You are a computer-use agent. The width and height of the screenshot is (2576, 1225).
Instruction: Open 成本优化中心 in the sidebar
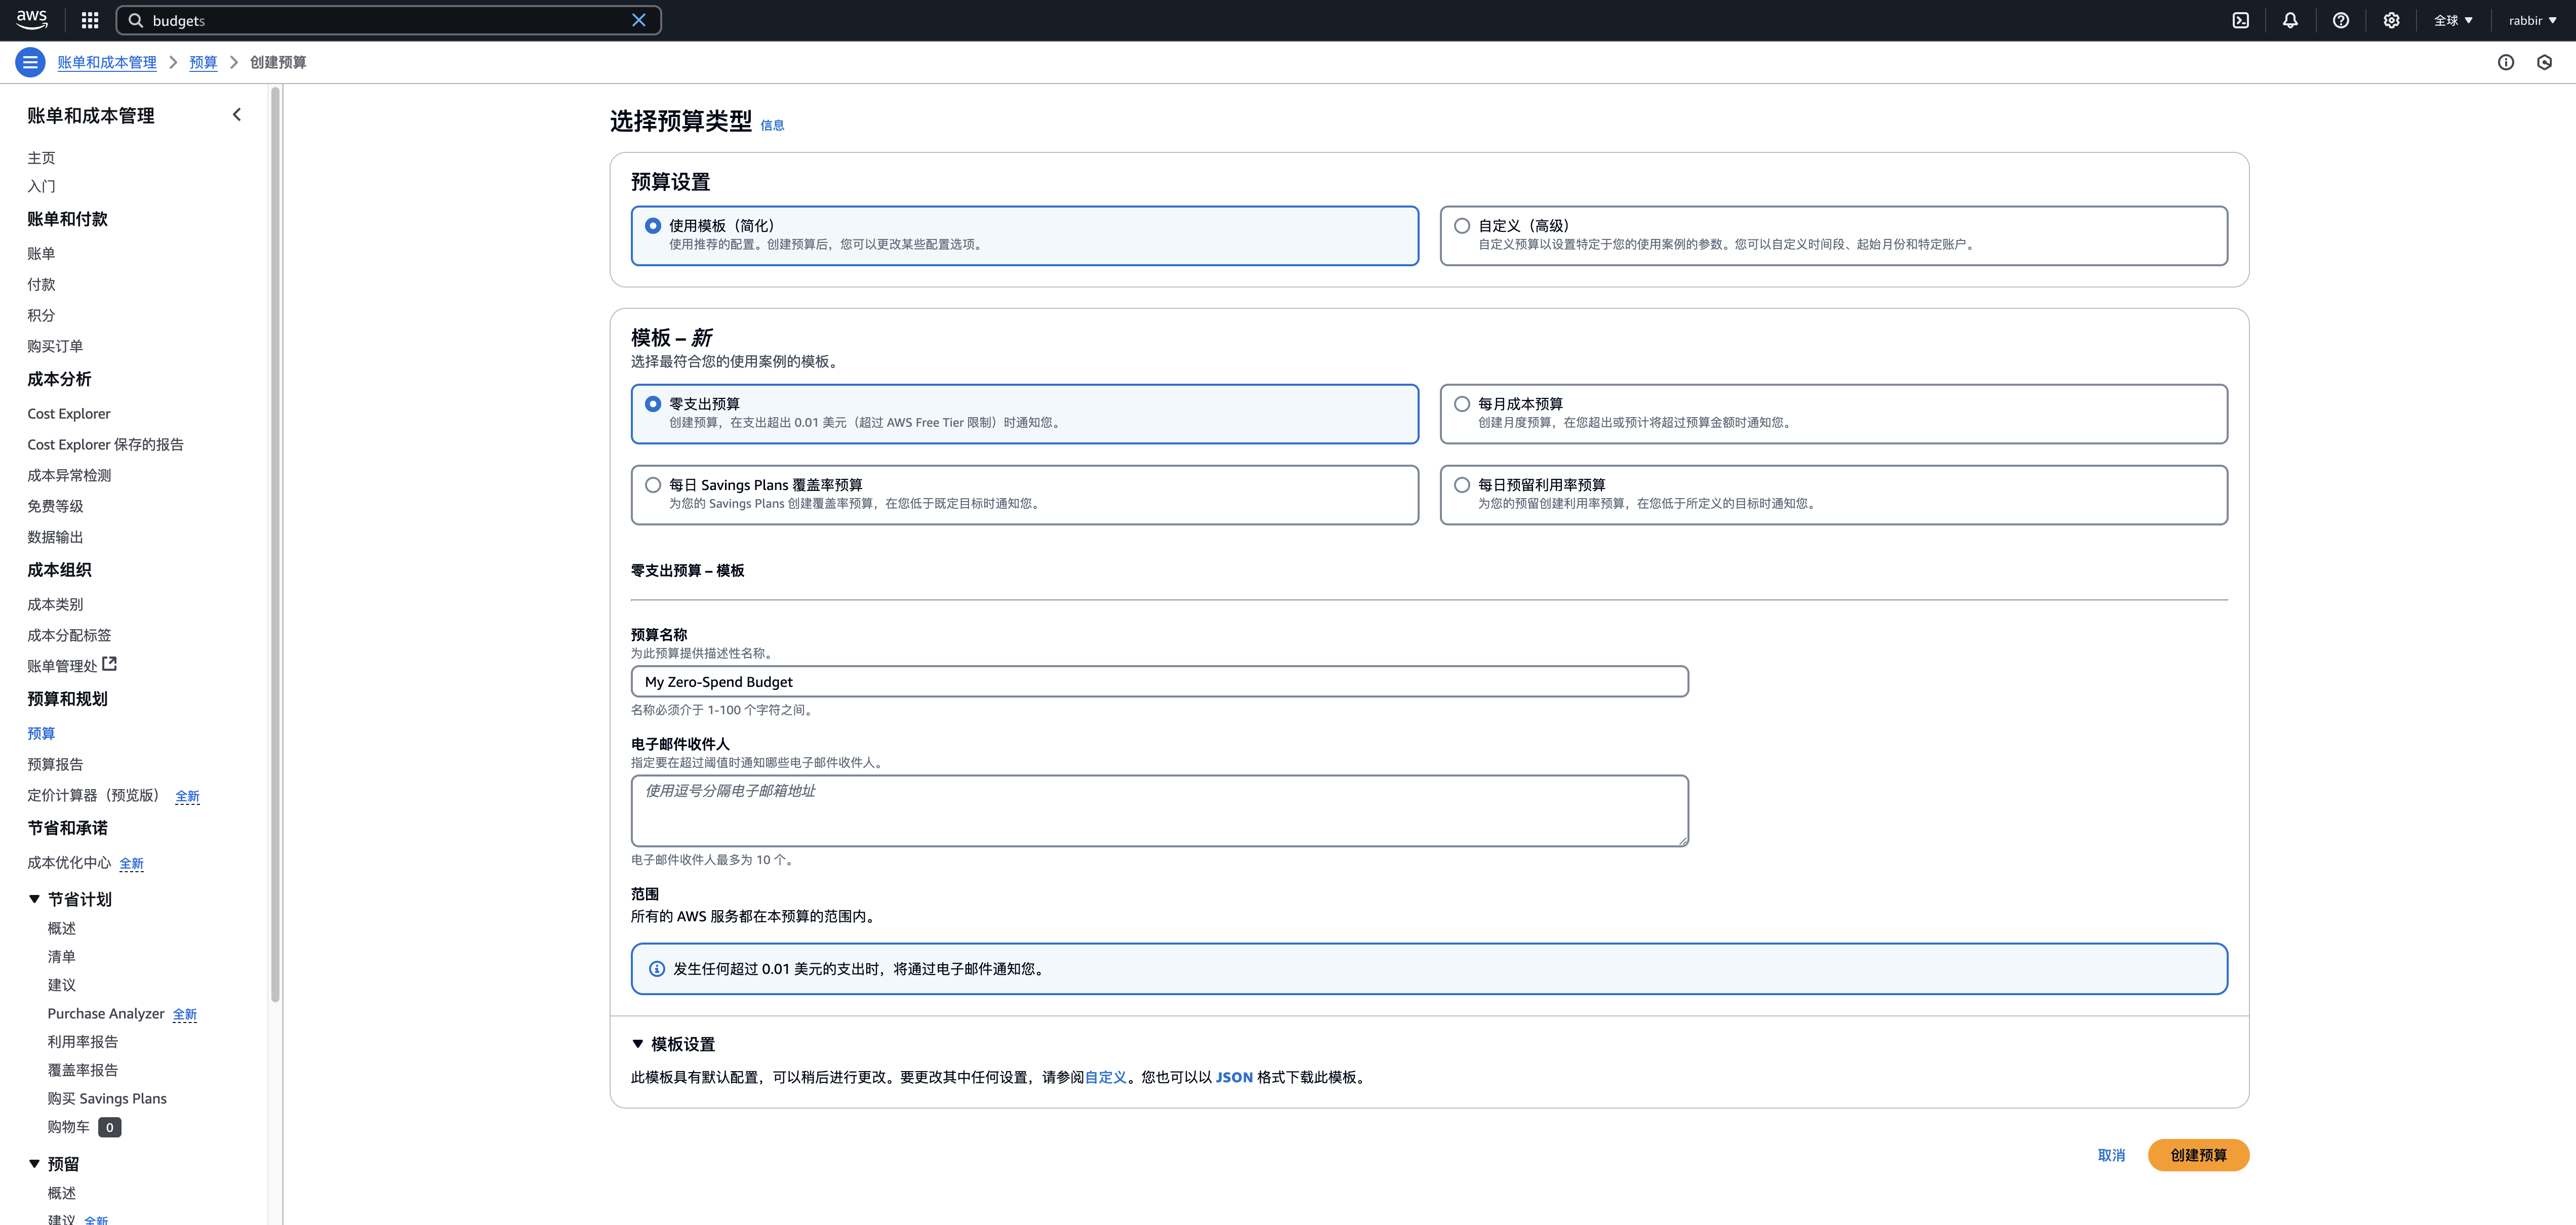[x=69, y=862]
